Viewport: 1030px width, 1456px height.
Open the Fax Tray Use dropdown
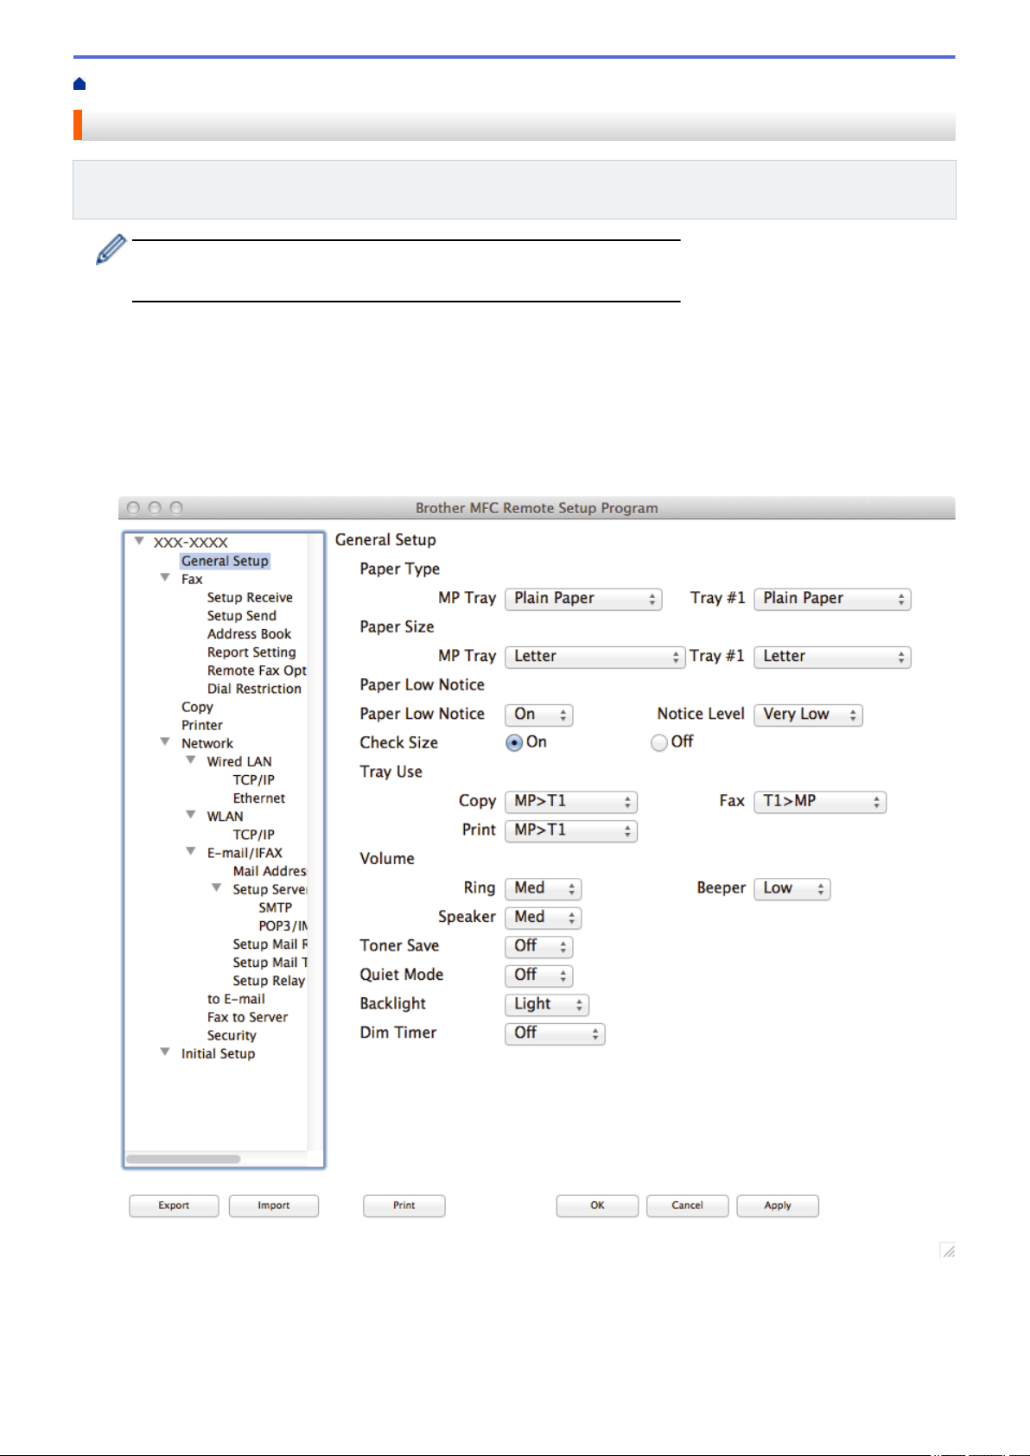(x=820, y=802)
